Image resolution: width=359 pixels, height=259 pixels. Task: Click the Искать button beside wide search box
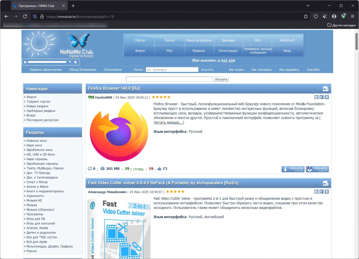pyautogui.click(x=221, y=79)
